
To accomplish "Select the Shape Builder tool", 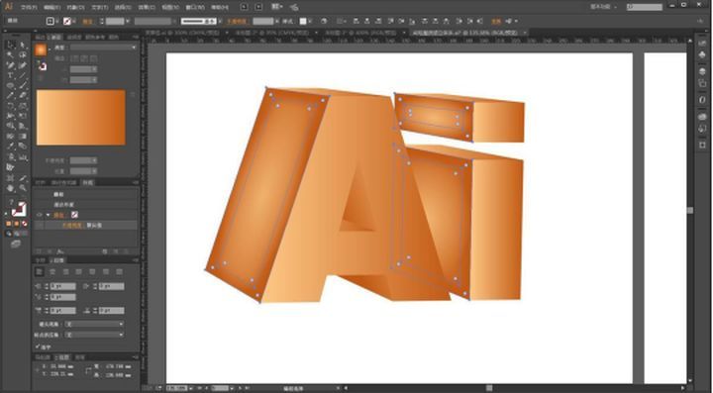I will (x=11, y=127).
